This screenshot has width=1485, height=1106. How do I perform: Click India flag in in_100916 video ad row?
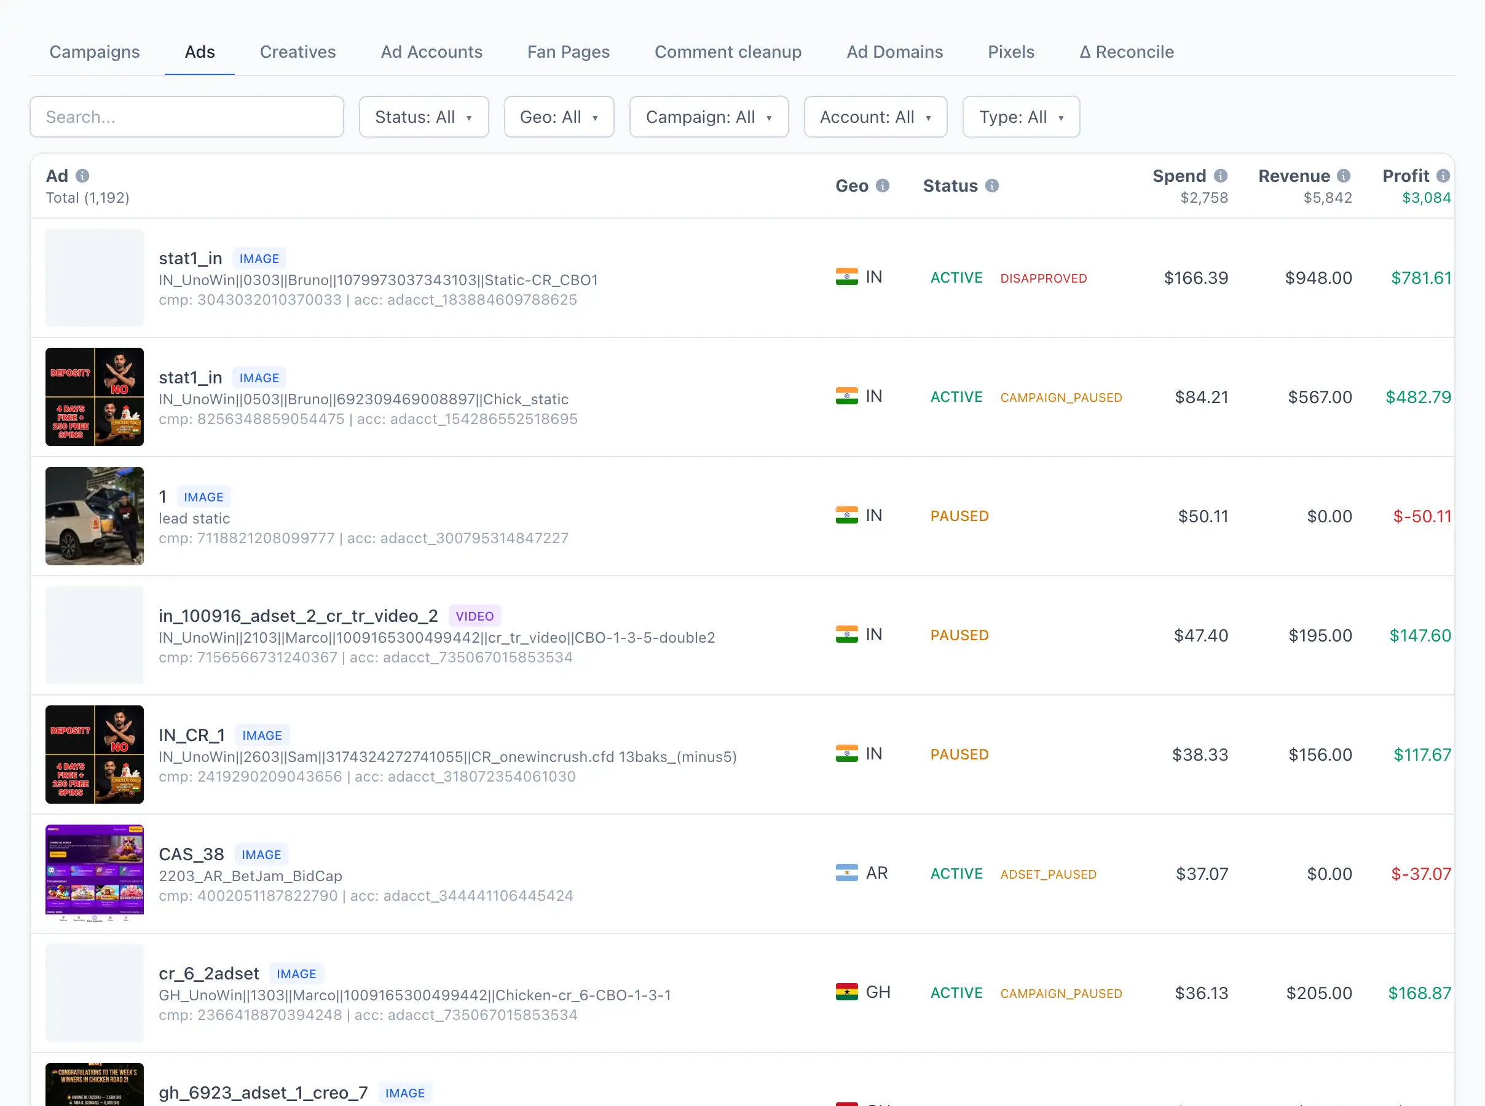[846, 635]
